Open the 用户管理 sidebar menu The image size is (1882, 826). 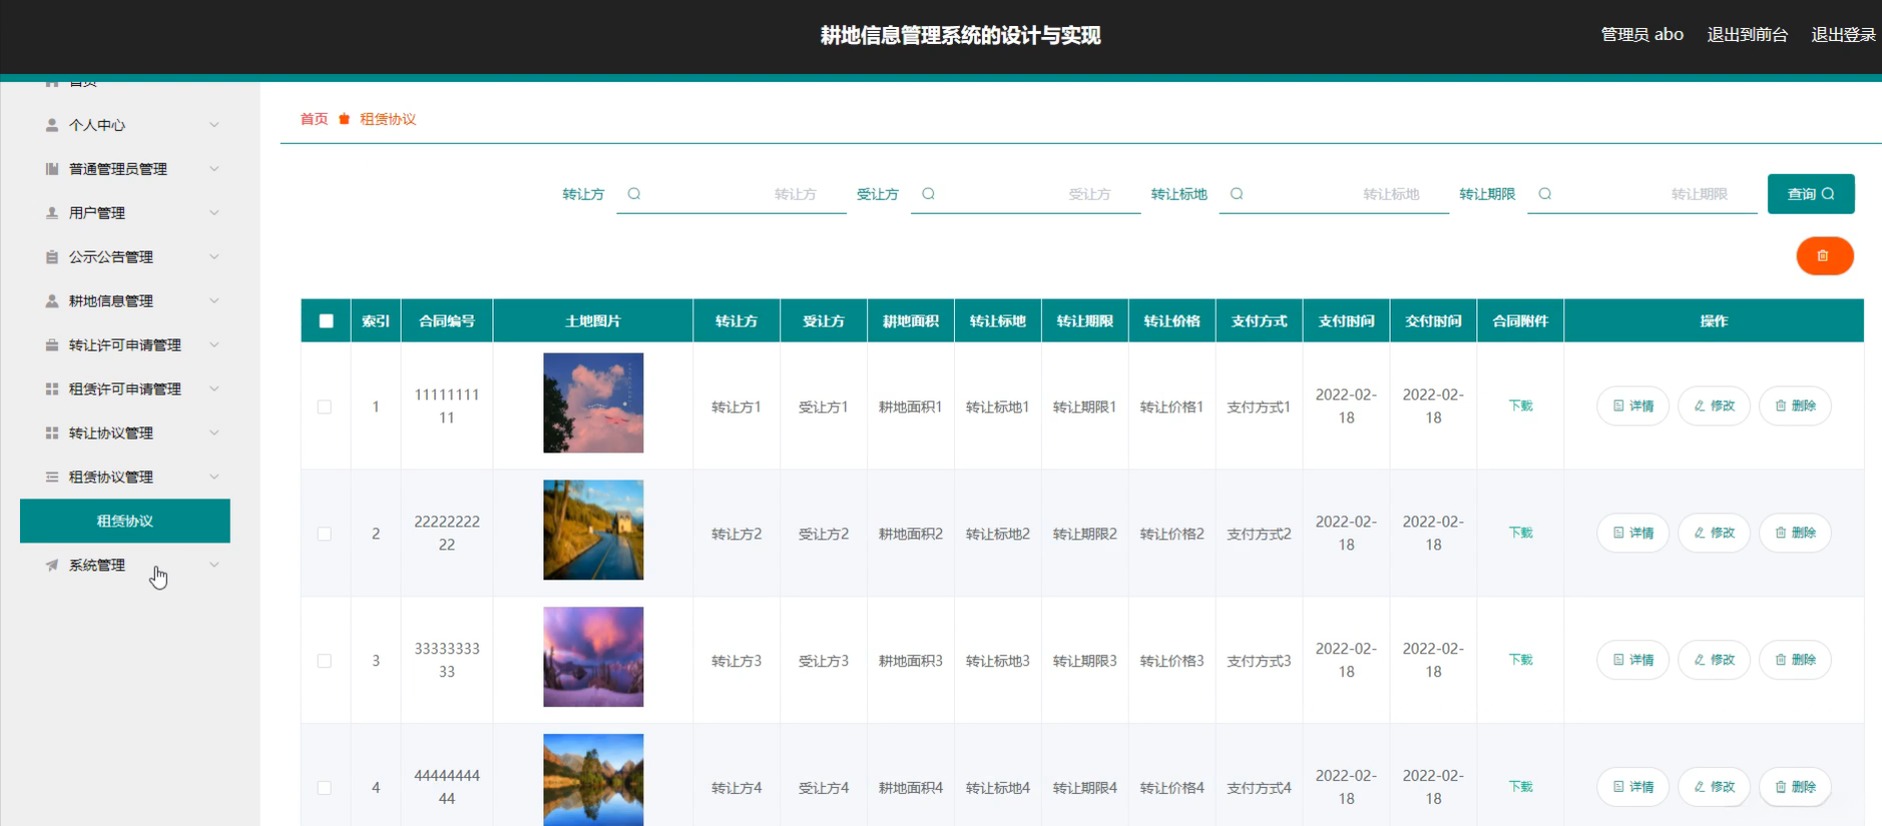click(125, 213)
